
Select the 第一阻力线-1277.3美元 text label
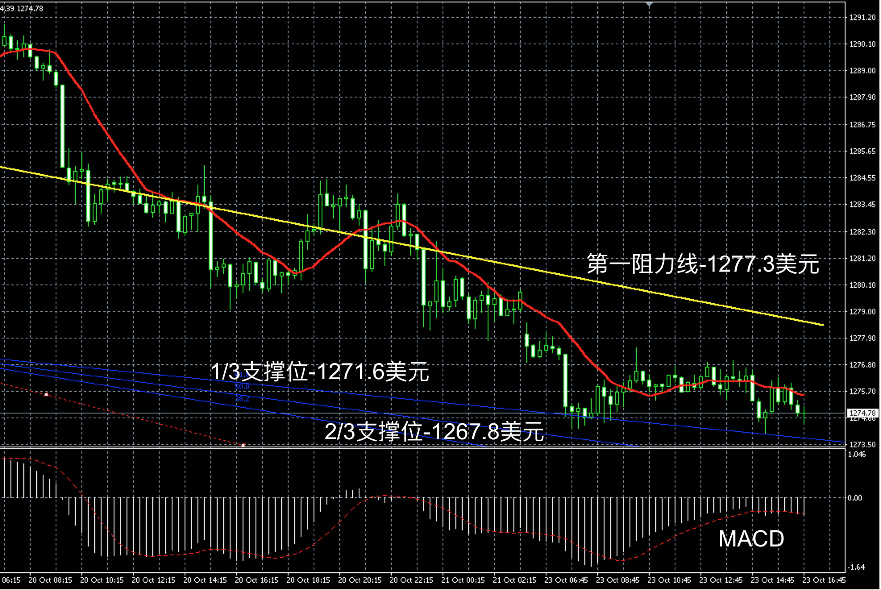[x=702, y=264]
